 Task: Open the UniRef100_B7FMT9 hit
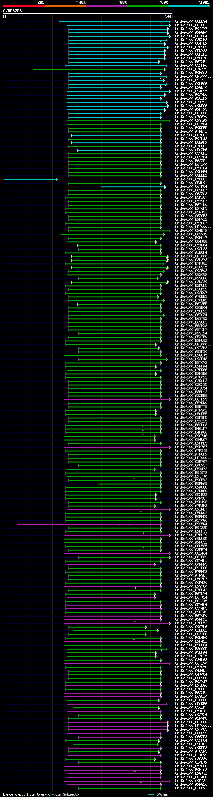coord(191,535)
